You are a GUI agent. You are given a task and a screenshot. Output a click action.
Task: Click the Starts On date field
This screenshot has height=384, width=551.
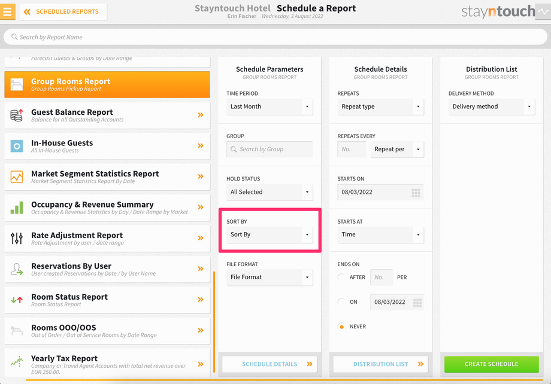pos(380,193)
